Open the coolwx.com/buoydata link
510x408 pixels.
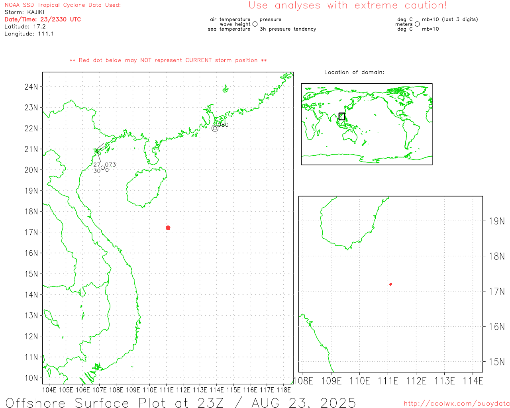click(457, 404)
